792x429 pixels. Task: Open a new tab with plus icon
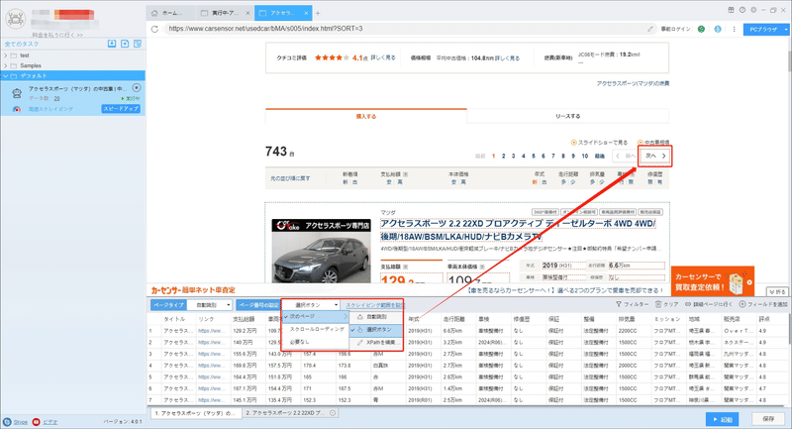(318, 13)
